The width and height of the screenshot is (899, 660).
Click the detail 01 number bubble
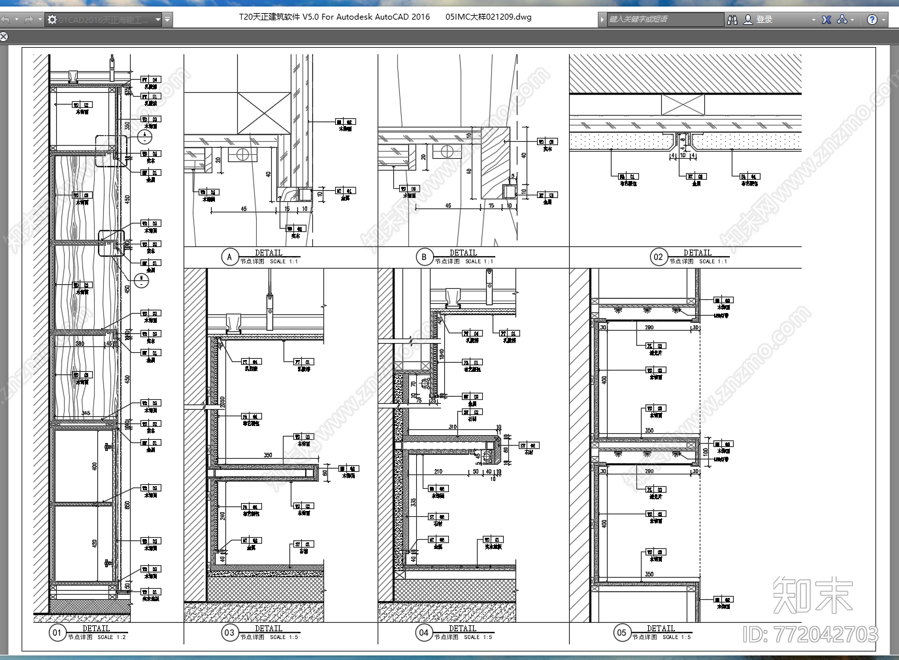coord(57,633)
